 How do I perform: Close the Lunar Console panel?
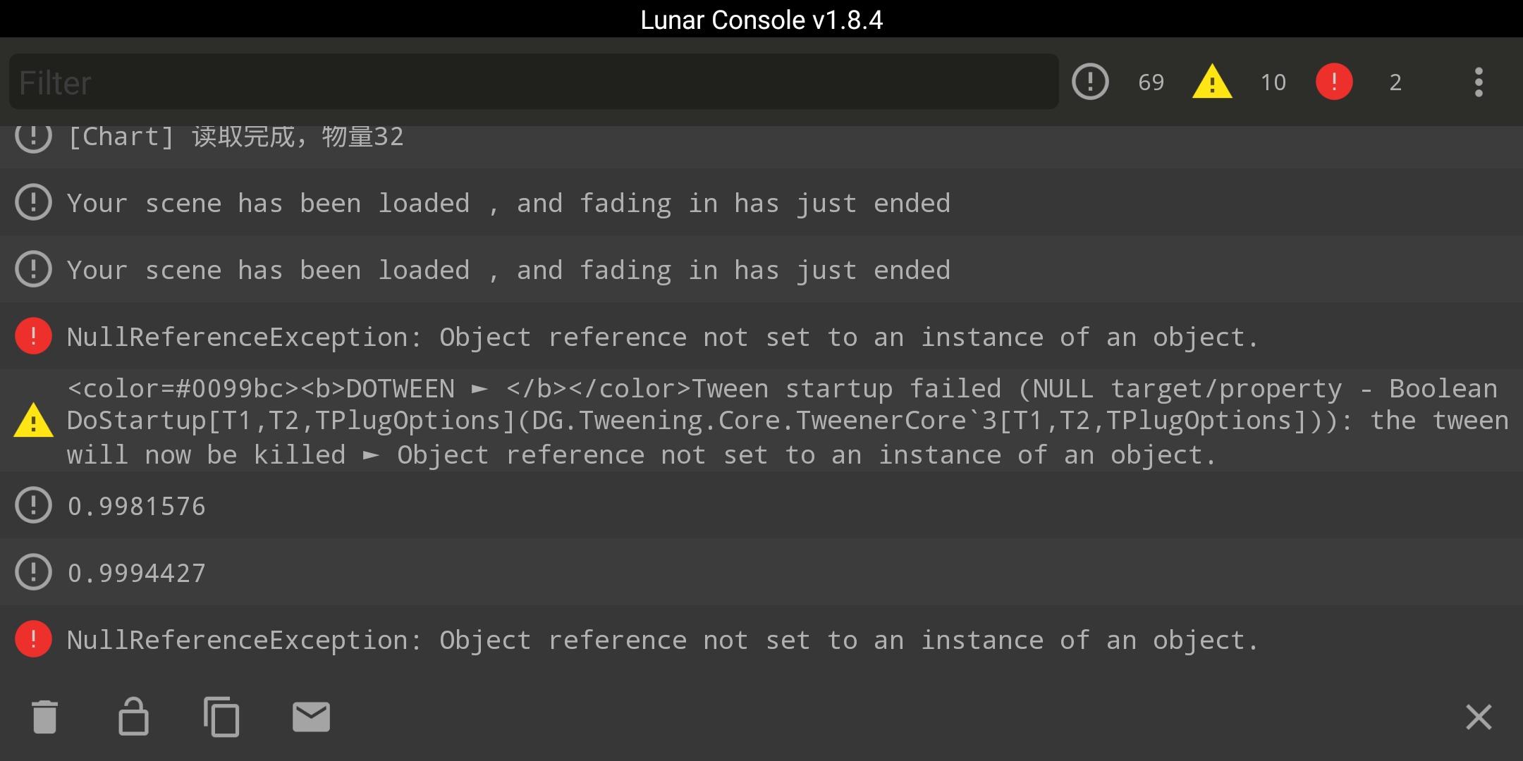point(1478,717)
